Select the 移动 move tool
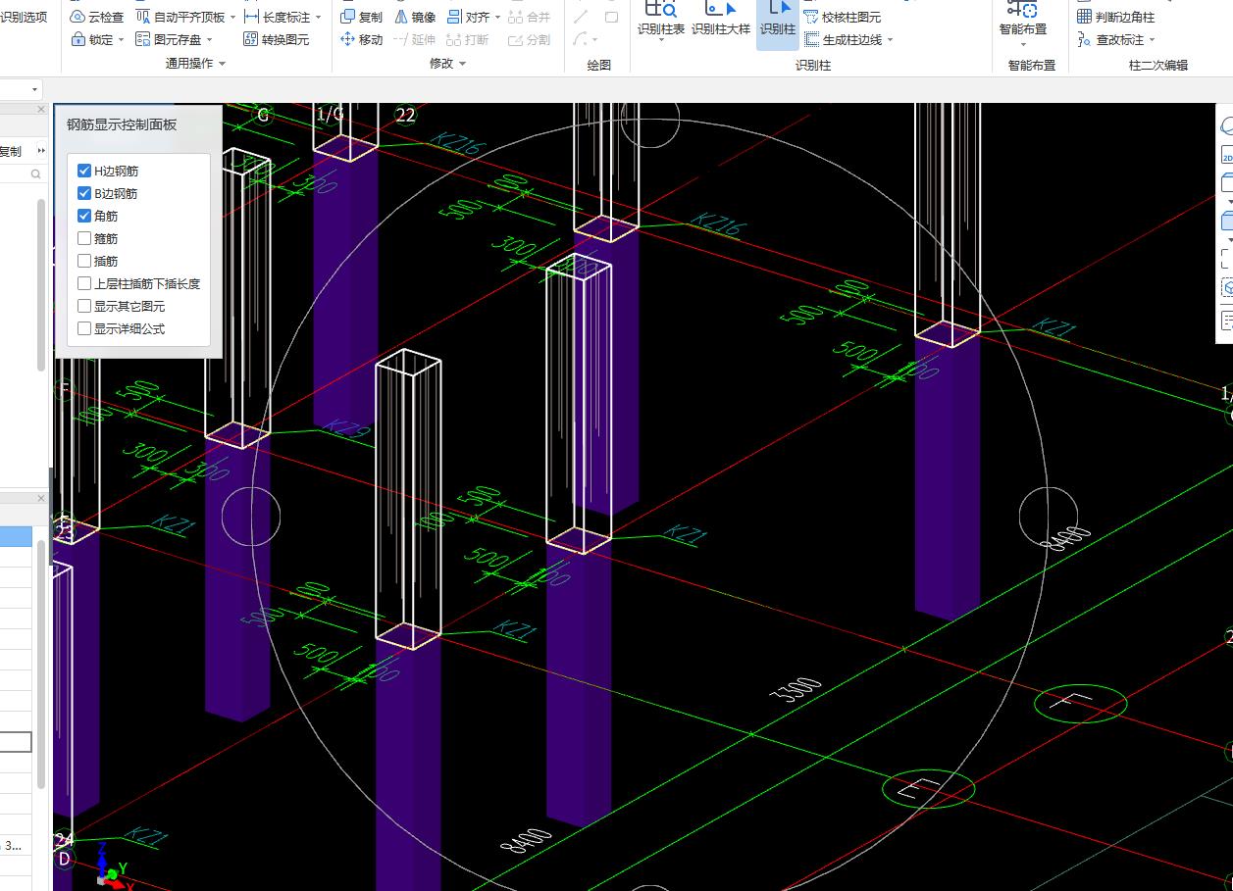Image resolution: width=1233 pixels, height=891 pixels. pos(361,39)
